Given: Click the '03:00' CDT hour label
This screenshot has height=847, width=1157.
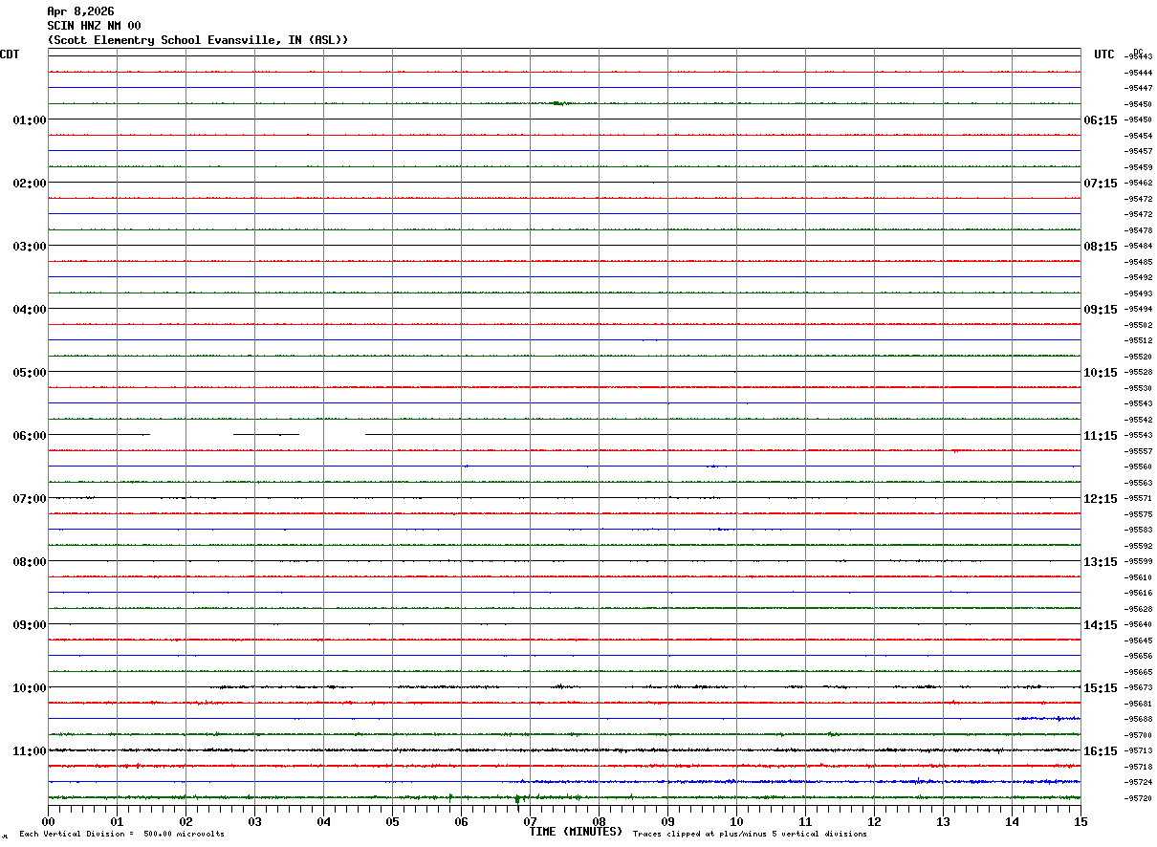Looking at the screenshot, I should pyautogui.click(x=30, y=247).
